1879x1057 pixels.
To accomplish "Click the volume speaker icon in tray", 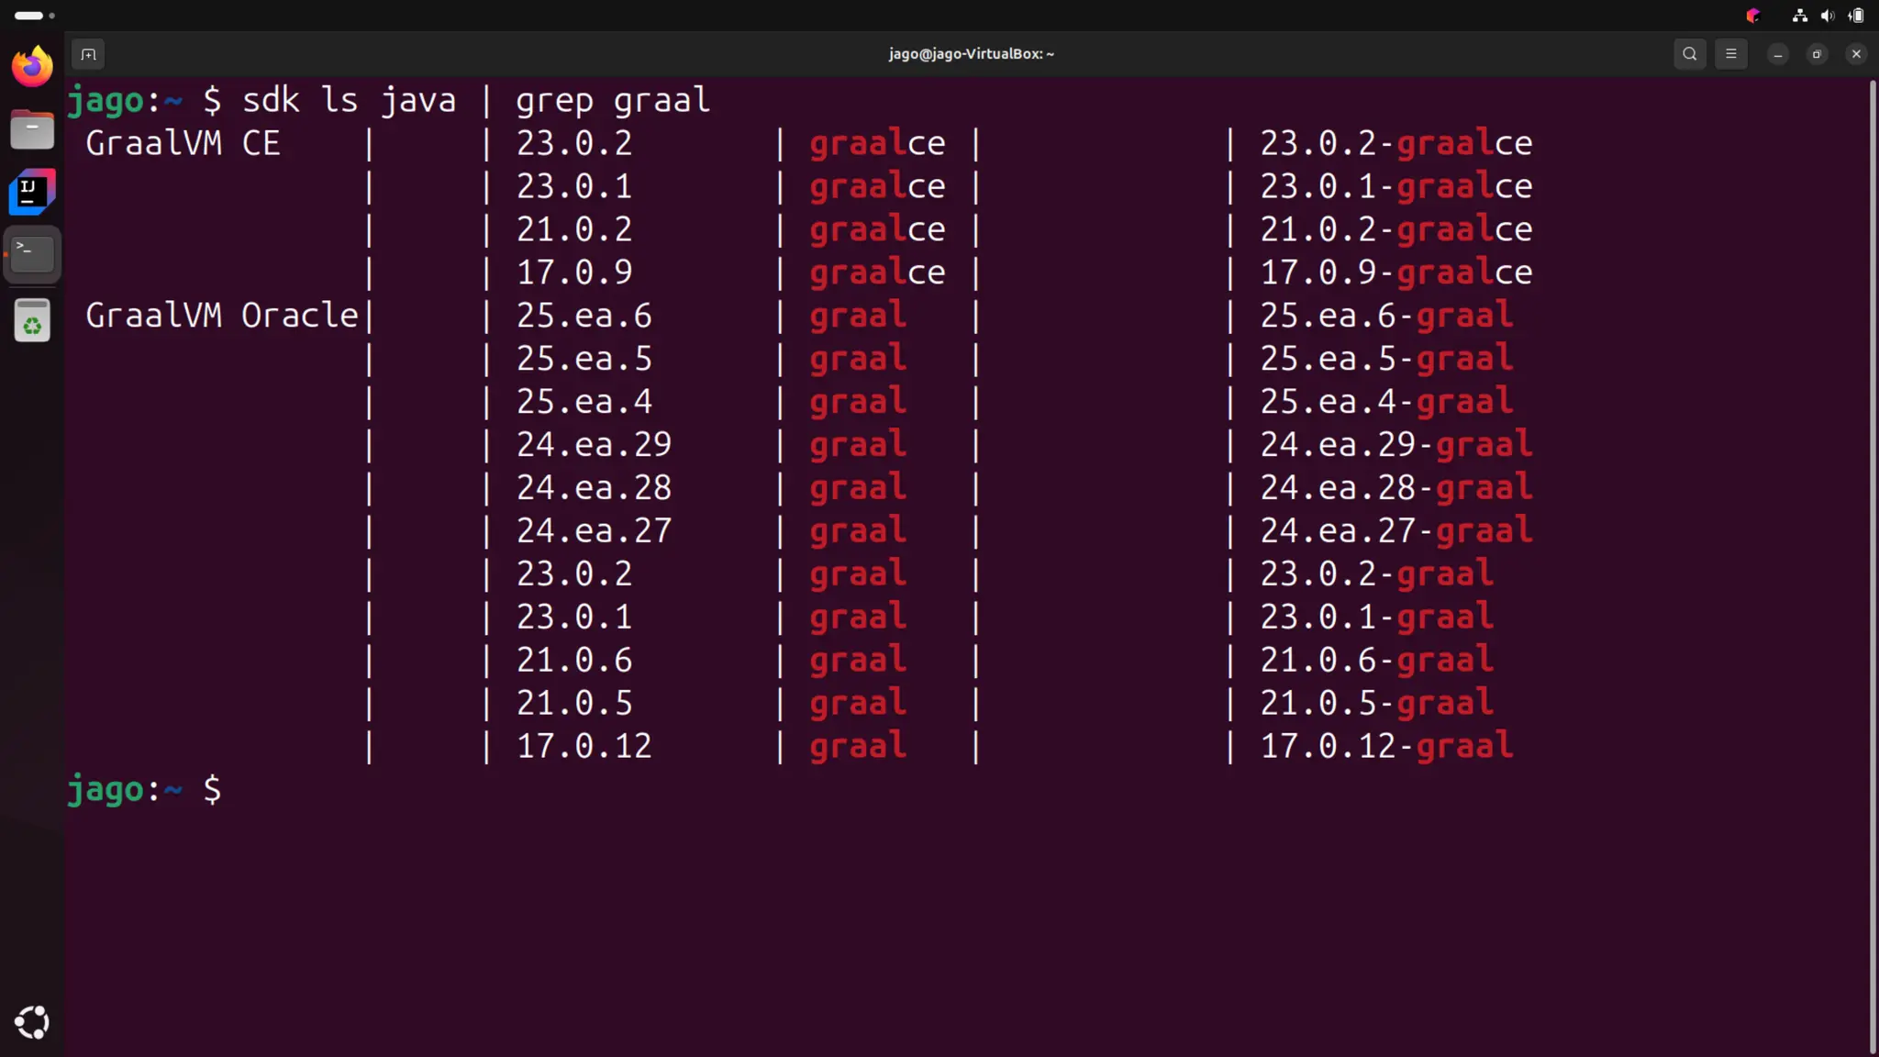I will click(1828, 16).
